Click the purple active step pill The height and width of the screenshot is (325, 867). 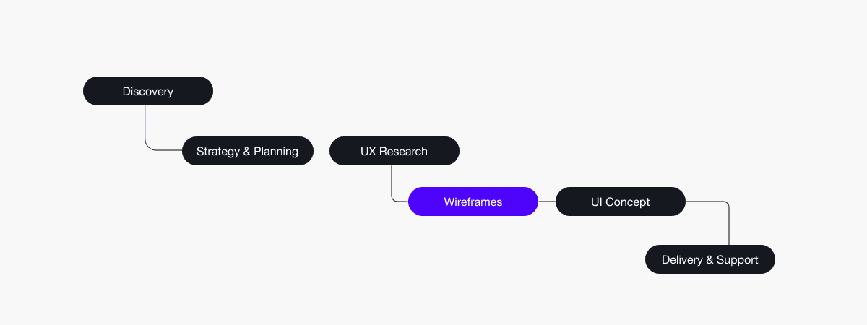pyautogui.click(x=473, y=201)
